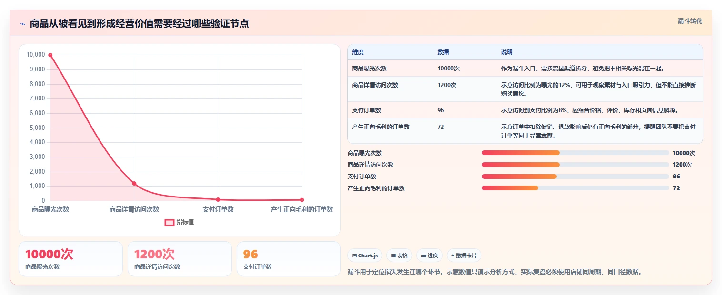Click the 产生正向毛利的订单数 progress bar

coord(575,188)
